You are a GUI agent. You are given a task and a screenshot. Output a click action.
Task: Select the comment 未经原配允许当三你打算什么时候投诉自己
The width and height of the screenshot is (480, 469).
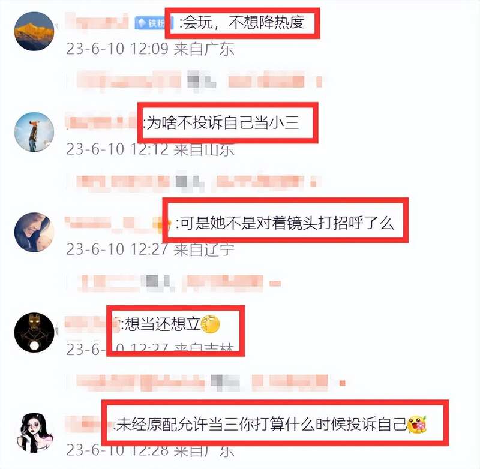coord(260,424)
